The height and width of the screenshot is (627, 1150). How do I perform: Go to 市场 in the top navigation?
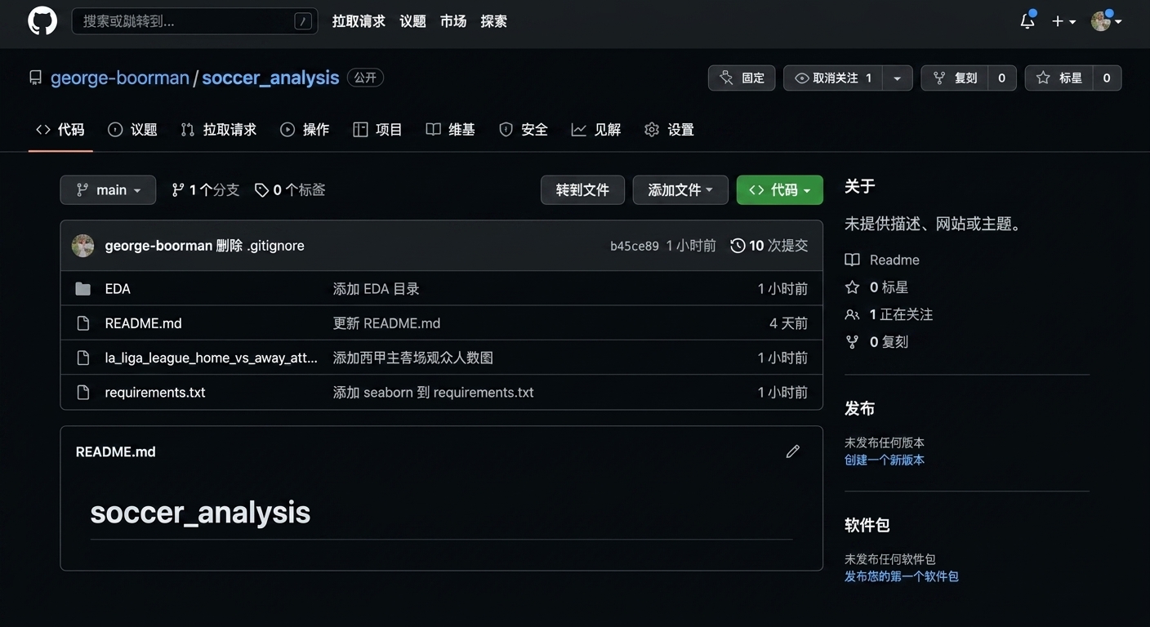[453, 21]
